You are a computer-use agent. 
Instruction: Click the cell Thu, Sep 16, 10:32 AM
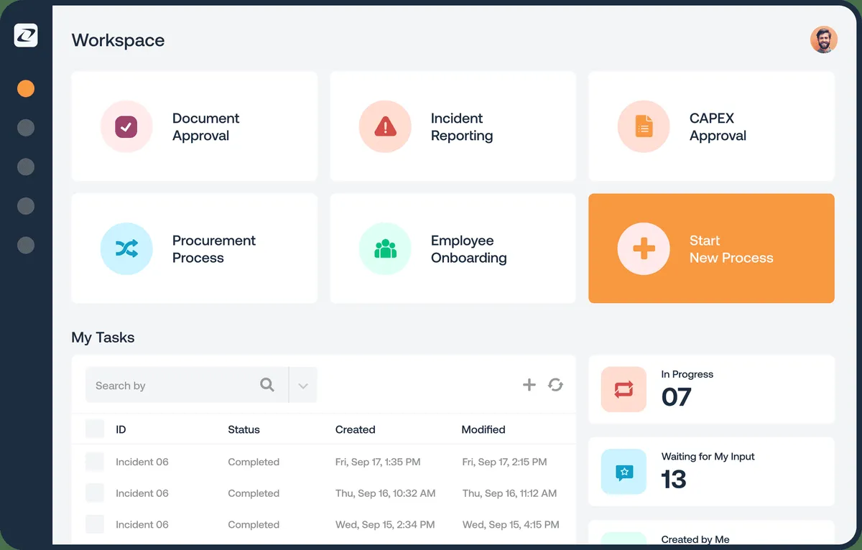(x=385, y=493)
